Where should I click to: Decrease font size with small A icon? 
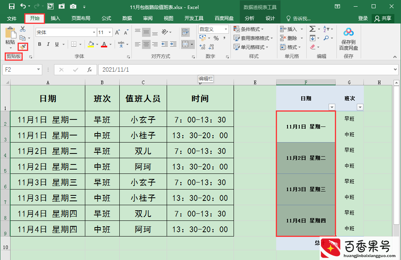coord(126,32)
